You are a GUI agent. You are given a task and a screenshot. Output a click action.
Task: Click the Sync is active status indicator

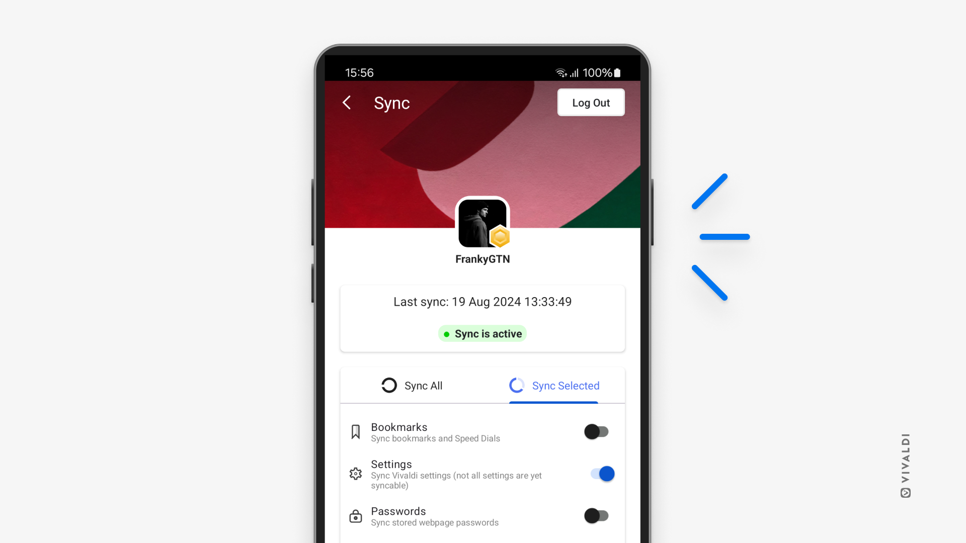482,333
